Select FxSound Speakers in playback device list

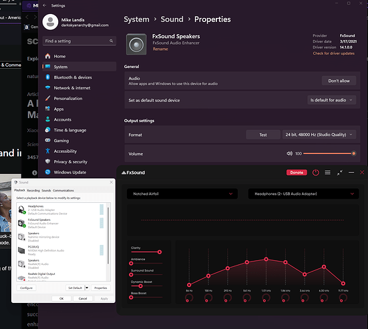(61, 224)
